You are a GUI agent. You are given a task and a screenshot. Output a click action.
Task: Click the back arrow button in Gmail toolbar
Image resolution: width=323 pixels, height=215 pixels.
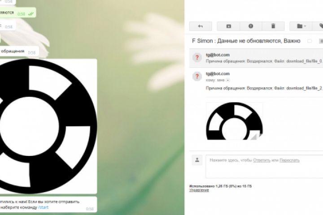tap(201, 26)
